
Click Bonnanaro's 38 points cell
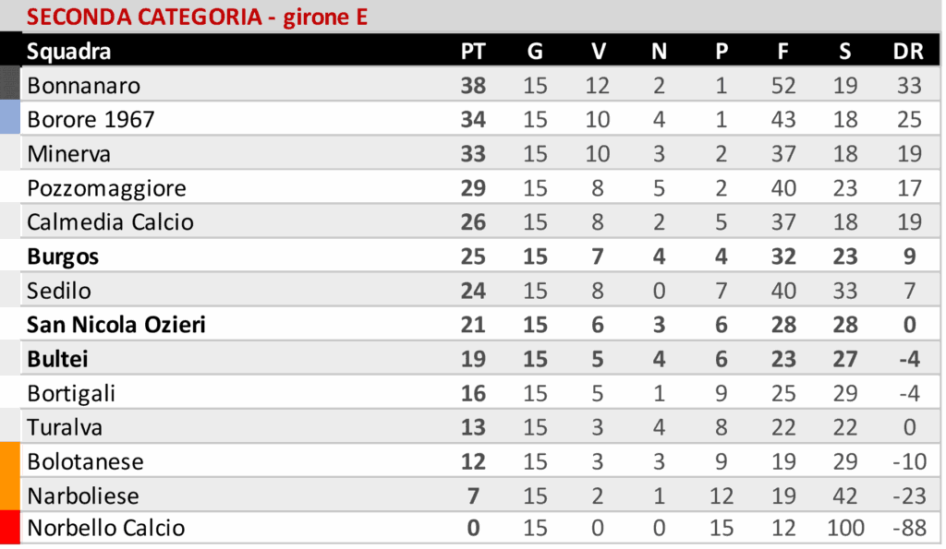point(472,86)
